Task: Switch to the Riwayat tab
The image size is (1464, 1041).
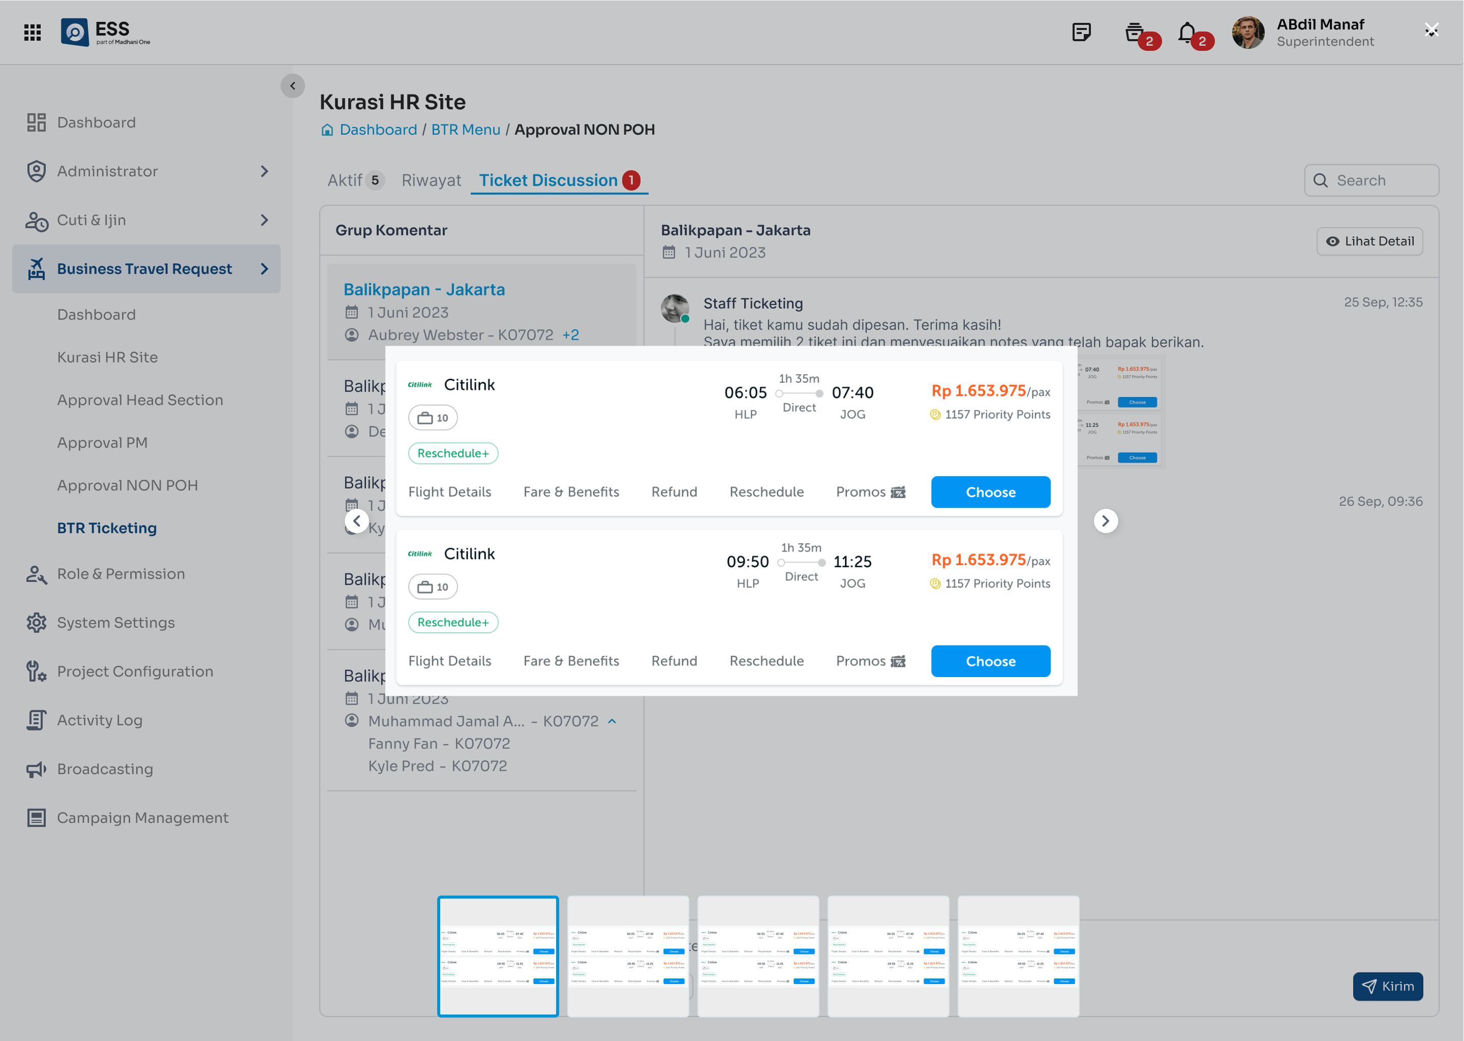Action: click(x=432, y=181)
